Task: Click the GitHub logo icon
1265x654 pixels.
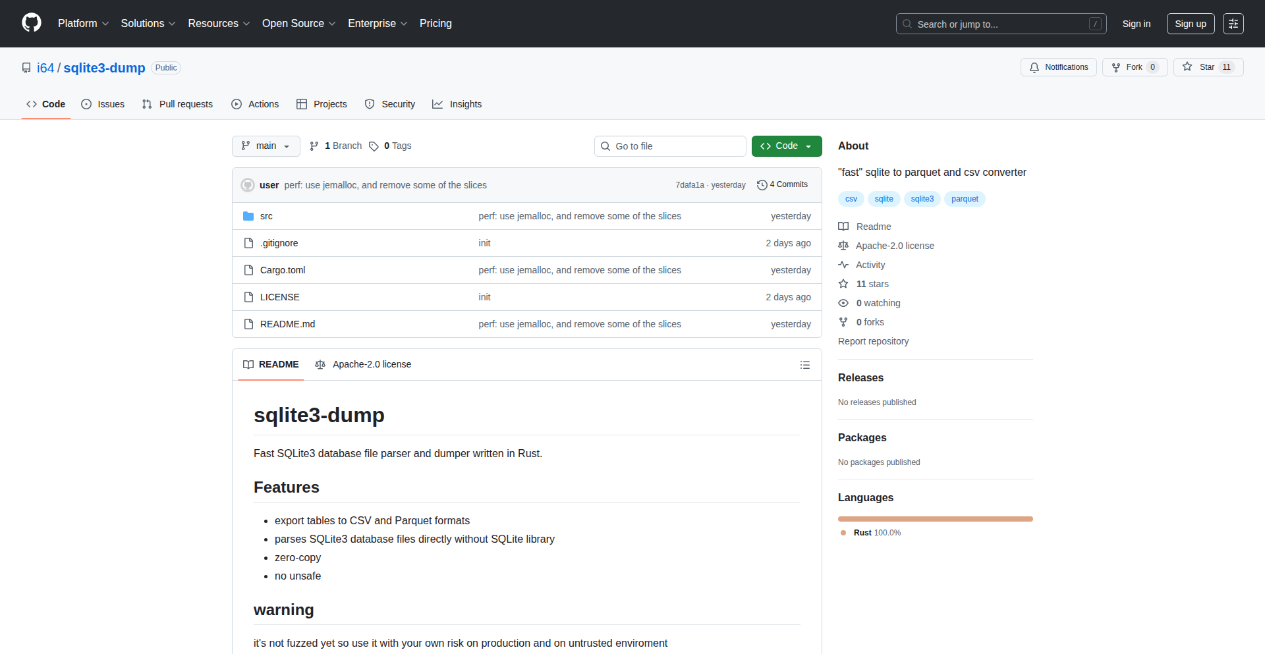Action: click(x=32, y=23)
